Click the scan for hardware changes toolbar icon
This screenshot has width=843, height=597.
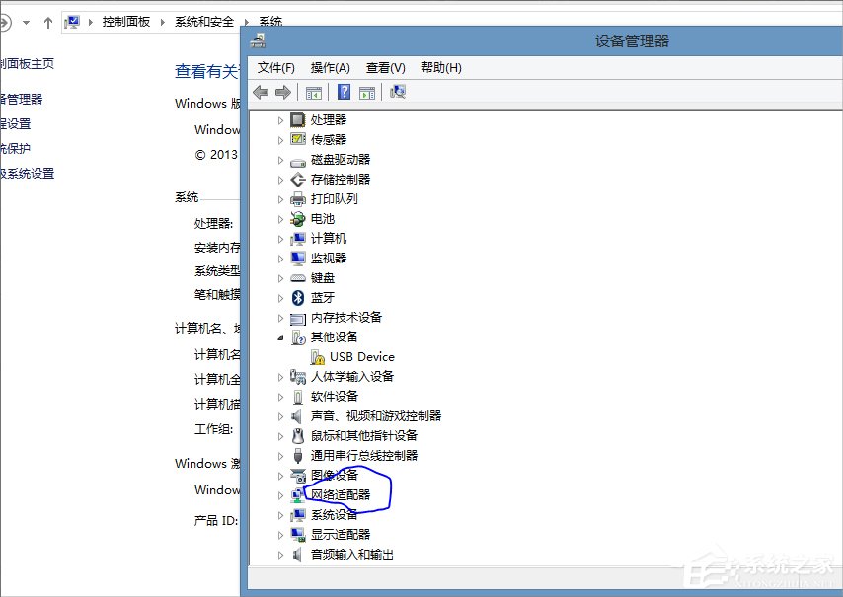click(x=400, y=91)
